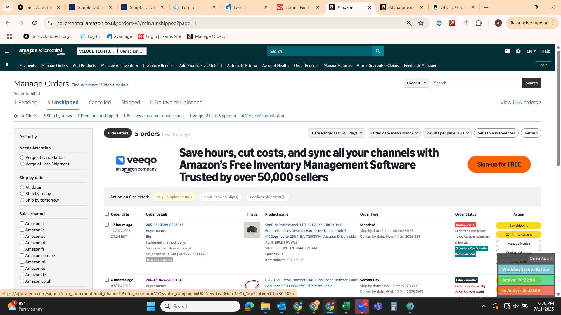561x315 pixels.
Task: Open the Seller Central hamburger menu
Action: (7, 51)
